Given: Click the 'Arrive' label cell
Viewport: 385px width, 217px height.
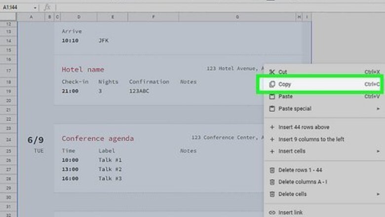Looking at the screenshot, I should click(72, 31).
